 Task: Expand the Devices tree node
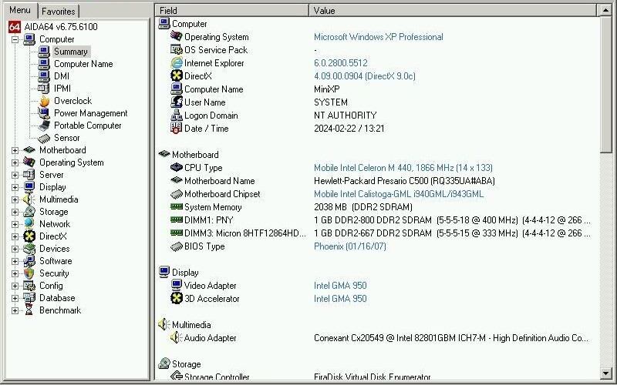(15, 249)
